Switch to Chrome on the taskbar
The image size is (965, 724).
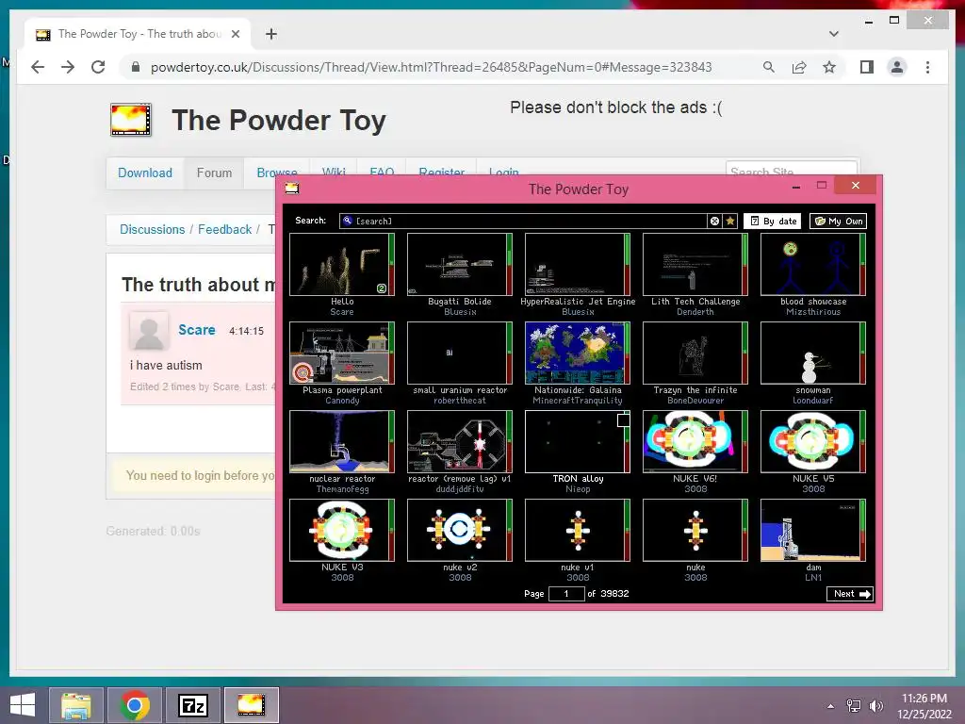click(x=135, y=705)
